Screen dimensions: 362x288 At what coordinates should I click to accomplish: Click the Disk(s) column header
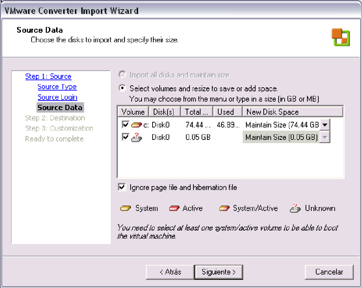coord(165,112)
